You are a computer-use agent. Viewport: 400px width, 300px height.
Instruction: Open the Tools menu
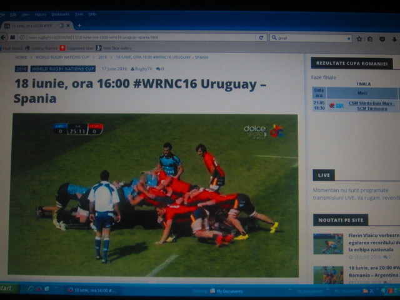(x=79, y=14)
